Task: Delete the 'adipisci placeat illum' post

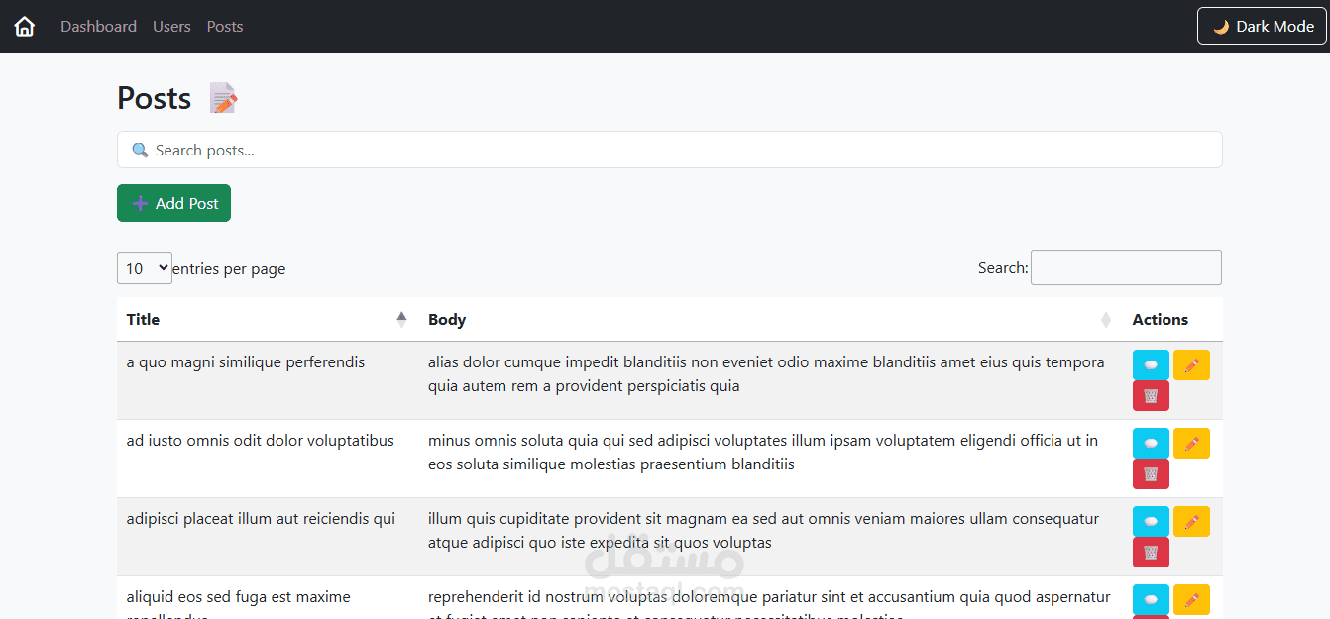Action: 1151,553
